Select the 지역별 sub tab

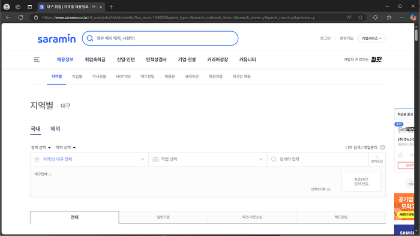56,76
